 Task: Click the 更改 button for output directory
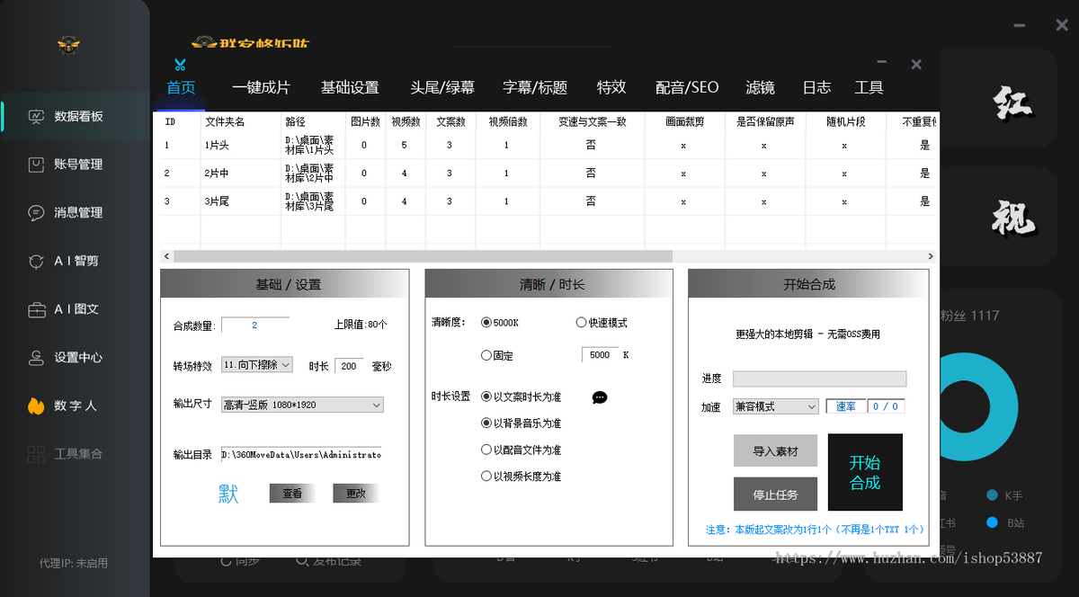tap(356, 494)
